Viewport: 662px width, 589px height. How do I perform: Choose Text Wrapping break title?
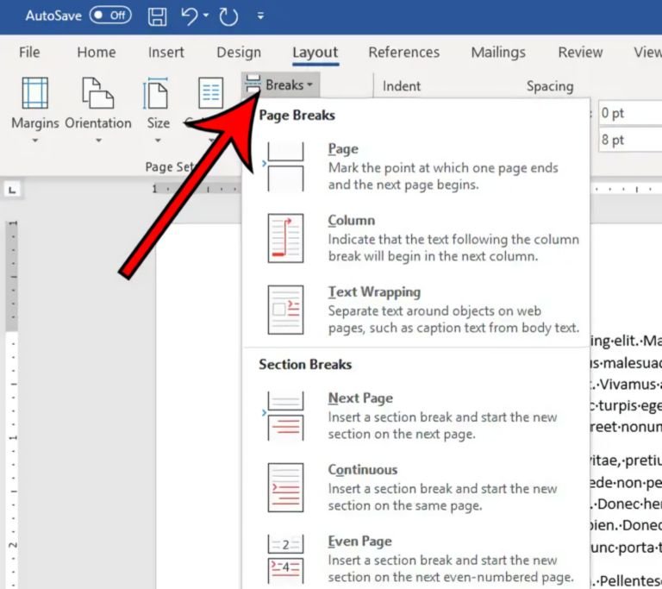click(374, 292)
